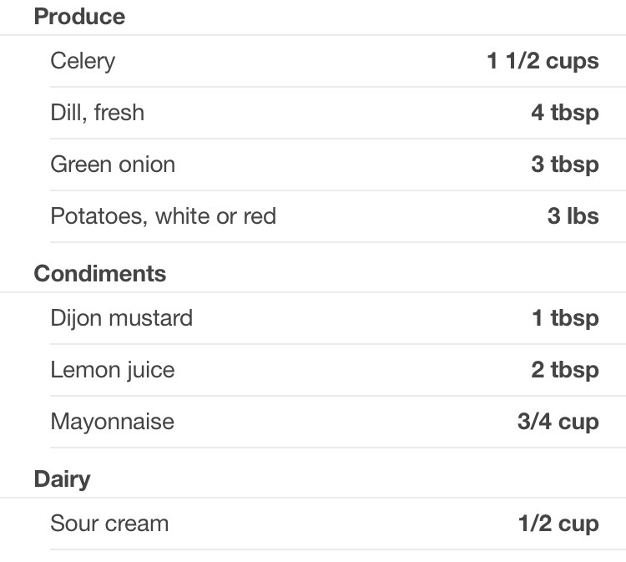
Task: Select the Condiments section header
Action: pyautogui.click(x=100, y=274)
